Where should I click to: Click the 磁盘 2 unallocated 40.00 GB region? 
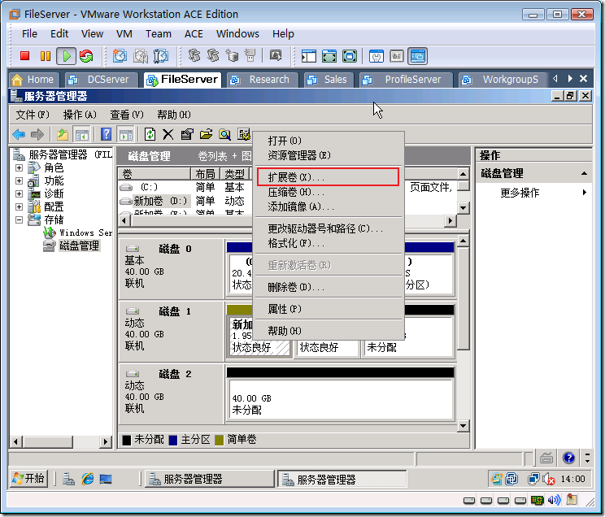tap(341, 399)
